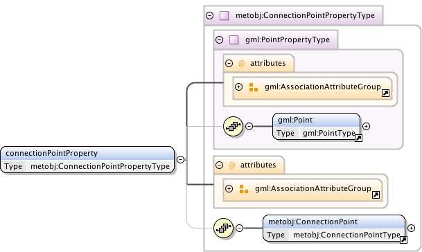The width and height of the screenshot is (422, 252).
Task: Expand children of gml:Point element
Action: point(366,126)
